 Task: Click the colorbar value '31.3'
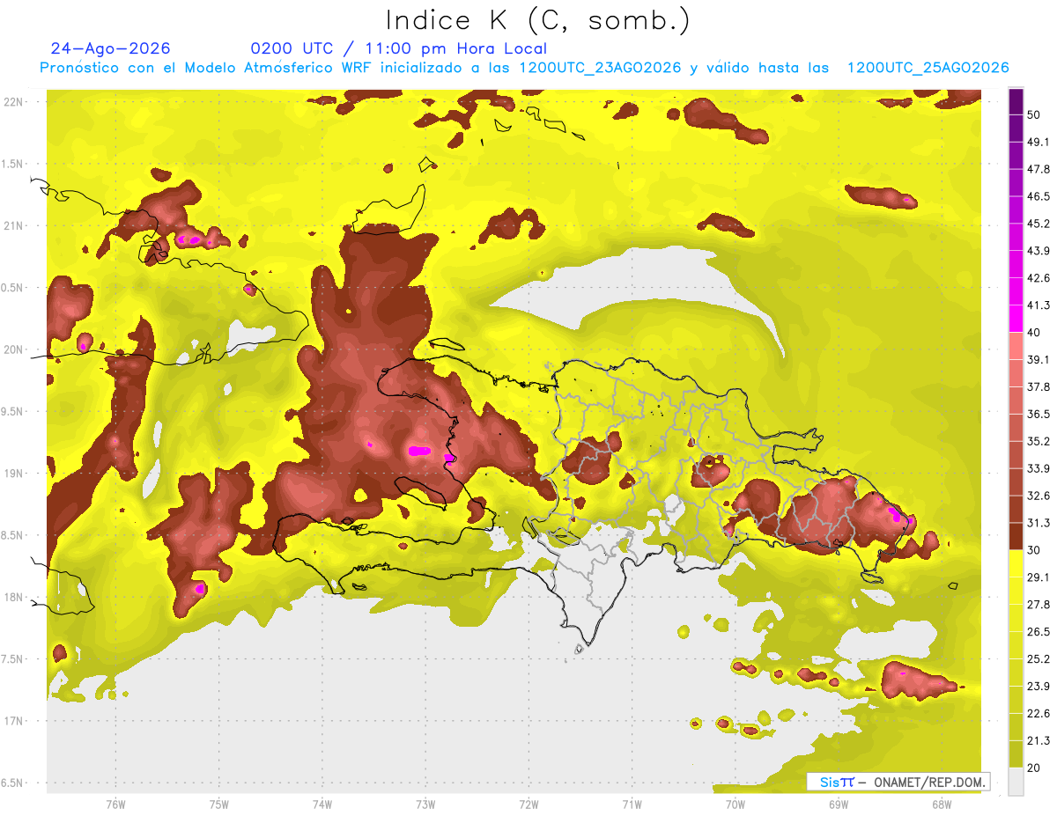[1039, 523]
